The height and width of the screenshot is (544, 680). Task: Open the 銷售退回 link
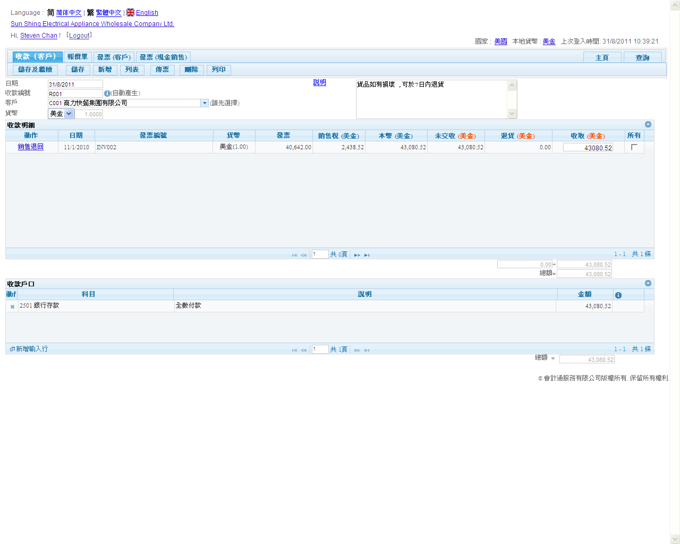pyautogui.click(x=31, y=147)
